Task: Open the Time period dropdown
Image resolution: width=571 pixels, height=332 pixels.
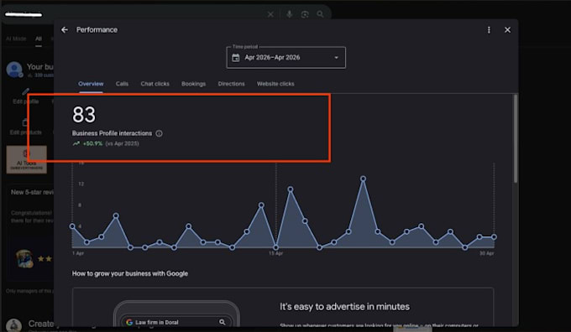Action: point(285,58)
